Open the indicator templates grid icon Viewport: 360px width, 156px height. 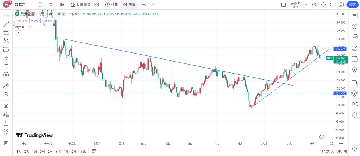point(96,4)
